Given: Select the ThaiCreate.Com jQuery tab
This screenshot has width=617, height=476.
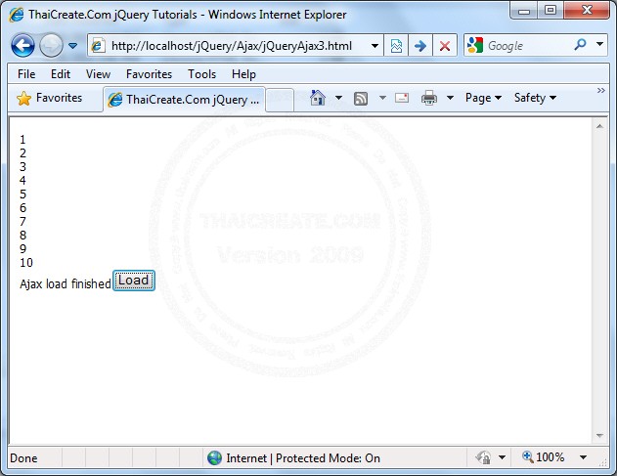Looking at the screenshot, I should coord(184,100).
